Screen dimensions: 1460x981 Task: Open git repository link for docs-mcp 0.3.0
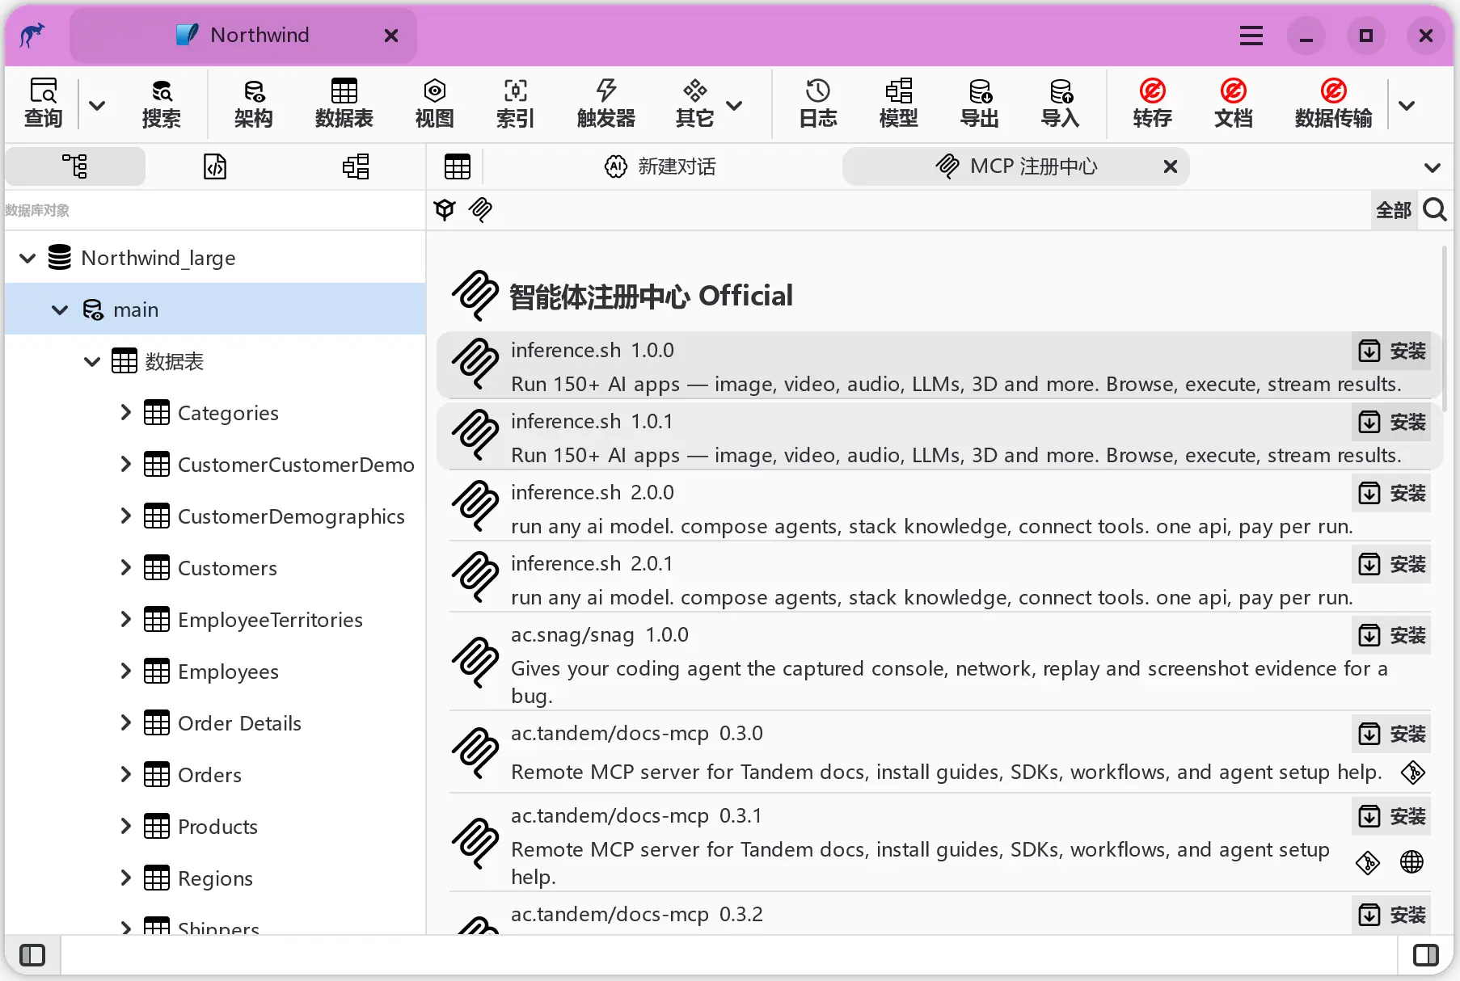[1413, 773]
